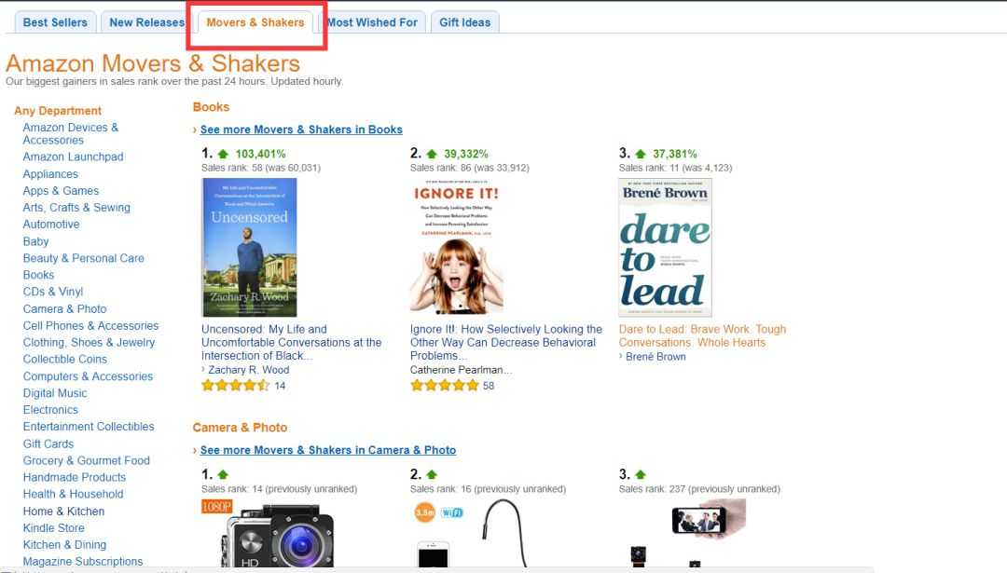Open the Best Sellers tab
Screen dimensions: 1007x573
[55, 22]
